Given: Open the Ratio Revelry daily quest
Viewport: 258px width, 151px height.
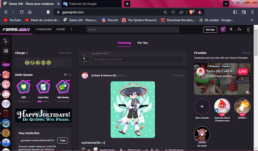Looking at the screenshot, I should click(x=63, y=89).
